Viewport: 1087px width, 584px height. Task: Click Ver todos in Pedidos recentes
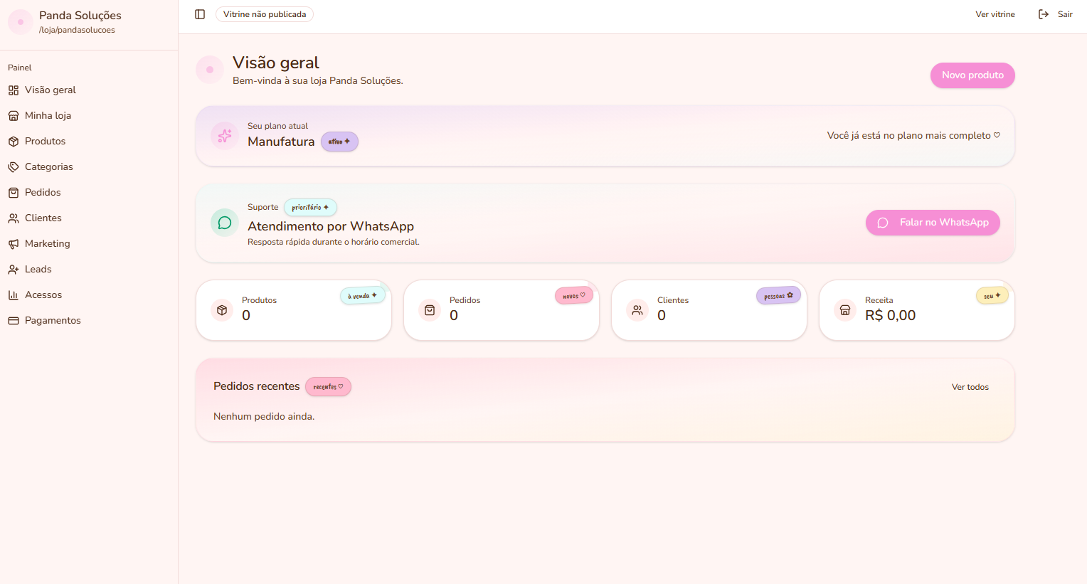(970, 387)
